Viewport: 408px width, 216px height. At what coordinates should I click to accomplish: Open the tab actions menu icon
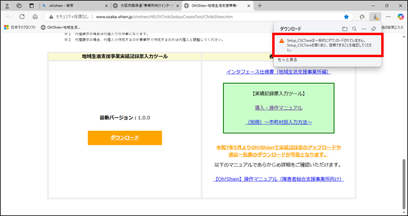(32, 6)
